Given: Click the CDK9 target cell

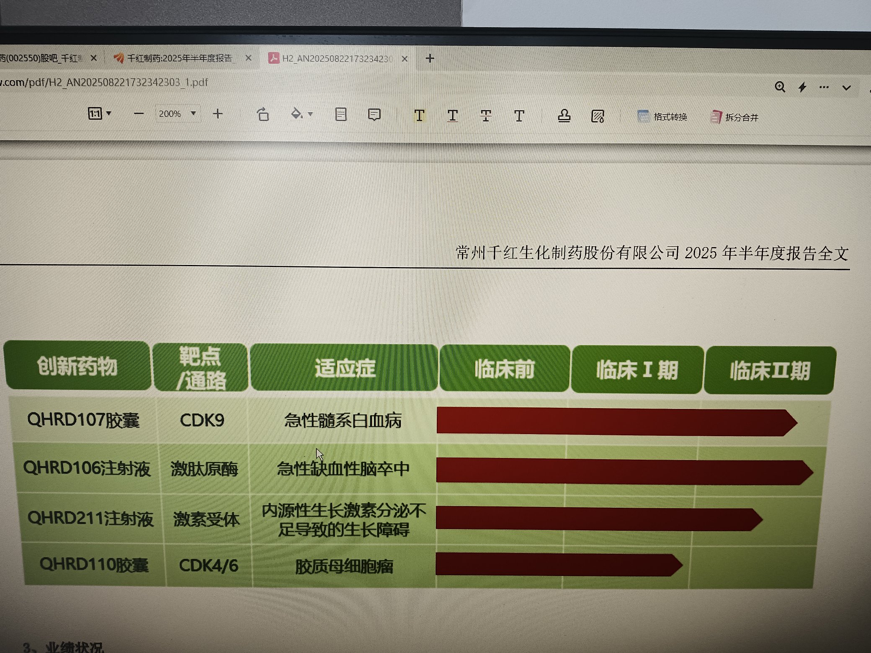Looking at the screenshot, I should (x=202, y=420).
